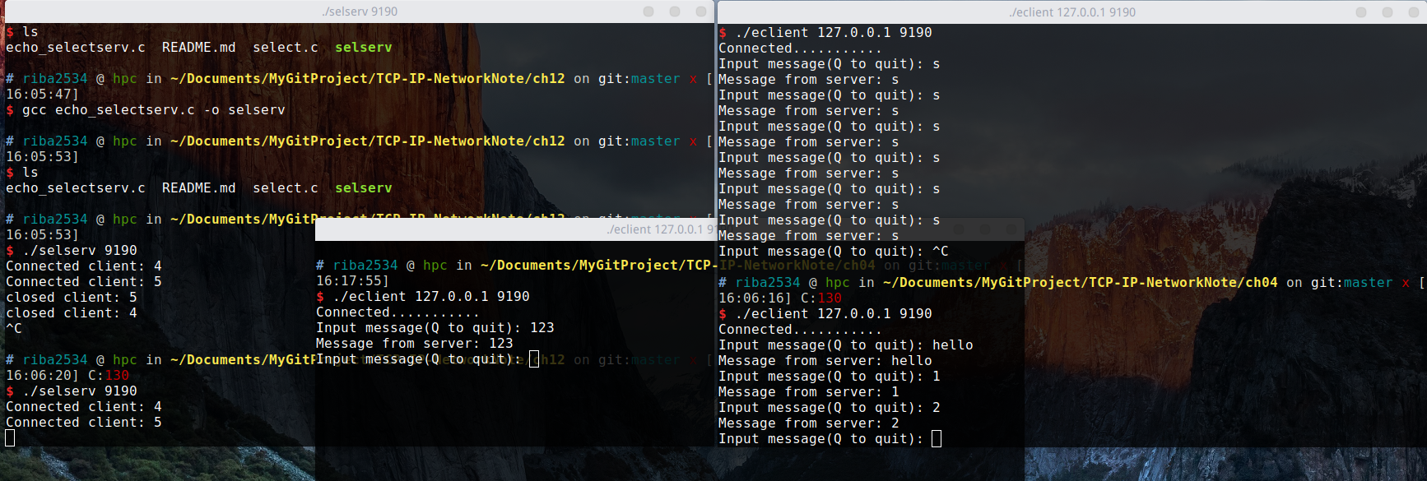This screenshot has width=1427, height=481.
Task: Focus the top-right ./eclient 127.0.0.1 9190 title bar
Action: click(1071, 12)
